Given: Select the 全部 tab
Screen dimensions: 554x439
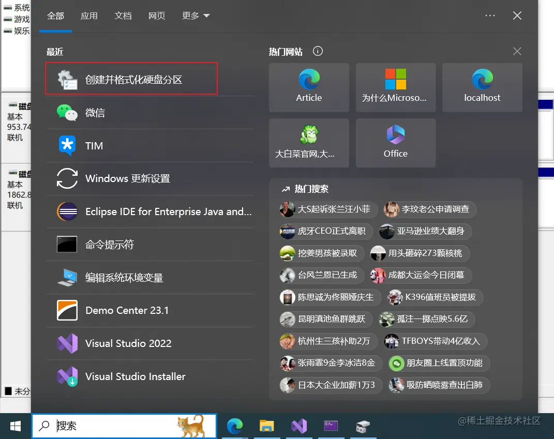Looking at the screenshot, I should (x=55, y=16).
